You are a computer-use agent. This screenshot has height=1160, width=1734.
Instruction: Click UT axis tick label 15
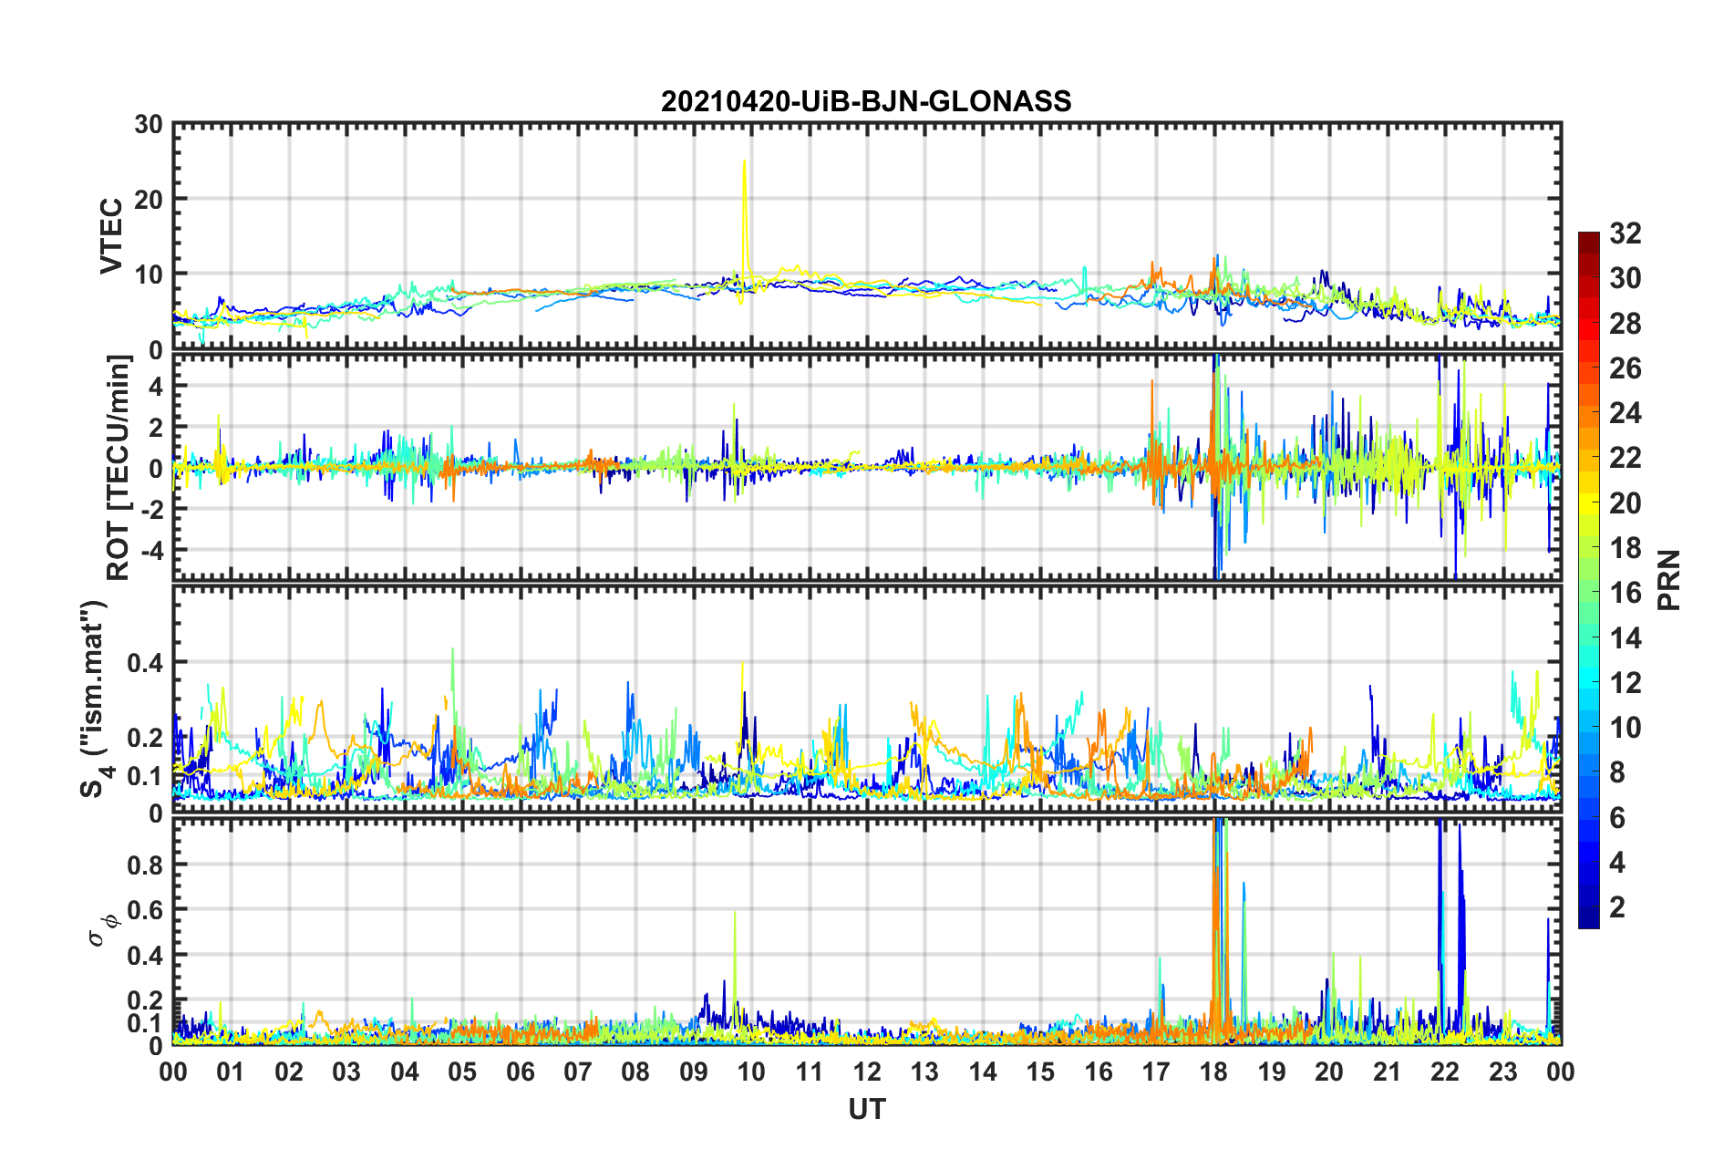1040,1072
